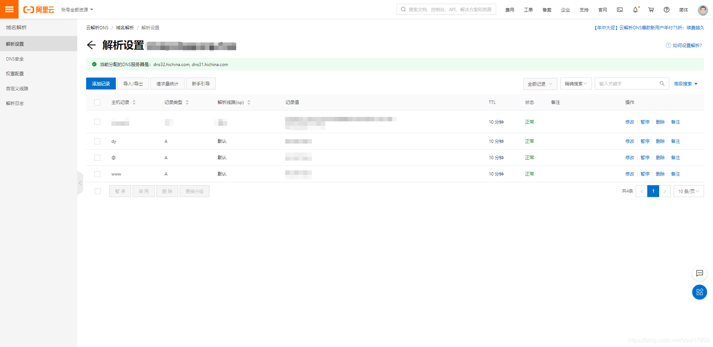The image size is (713, 347).
Task: Click 修改 for the dy record
Action: 630,141
